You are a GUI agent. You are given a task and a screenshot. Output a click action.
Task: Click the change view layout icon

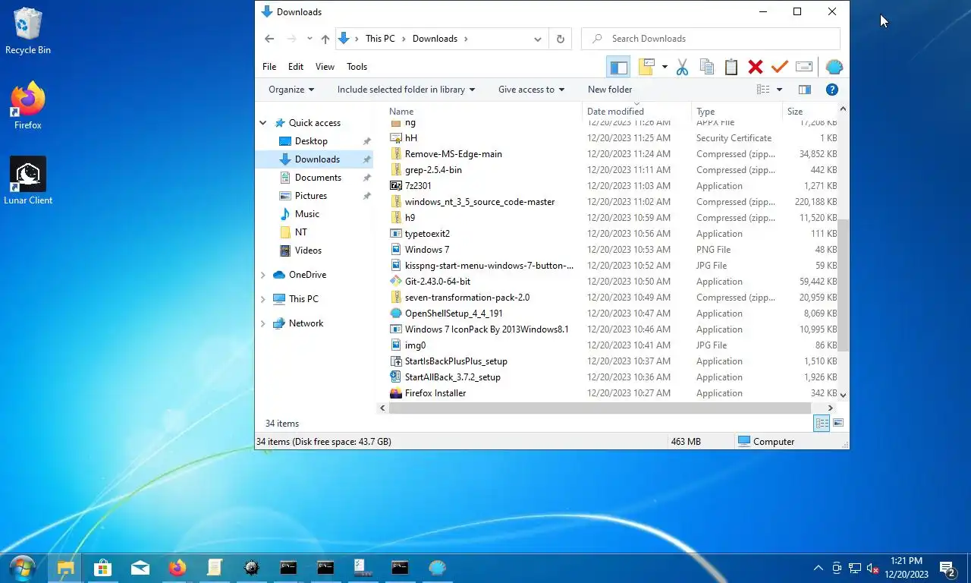point(763,90)
